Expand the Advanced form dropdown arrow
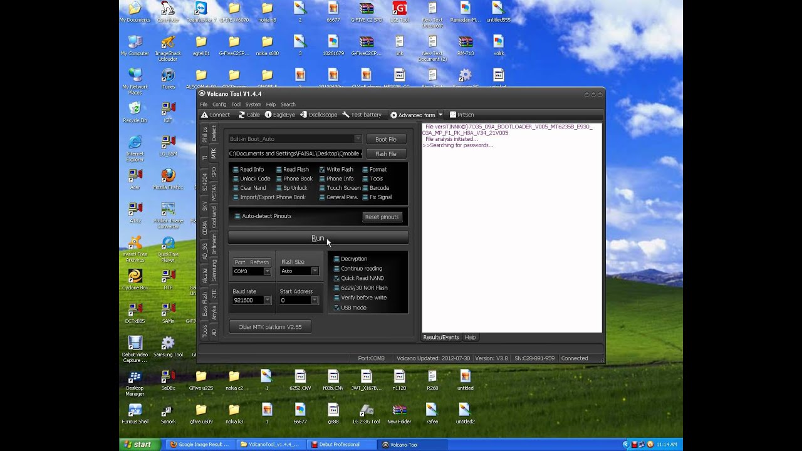The height and width of the screenshot is (451, 802). pos(440,115)
